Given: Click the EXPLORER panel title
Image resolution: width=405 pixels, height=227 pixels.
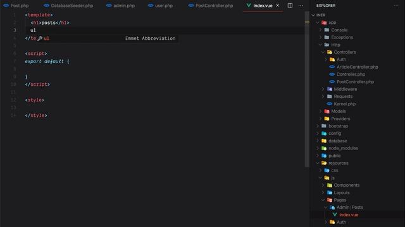Looking at the screenshot, I should tap(326, 6).
